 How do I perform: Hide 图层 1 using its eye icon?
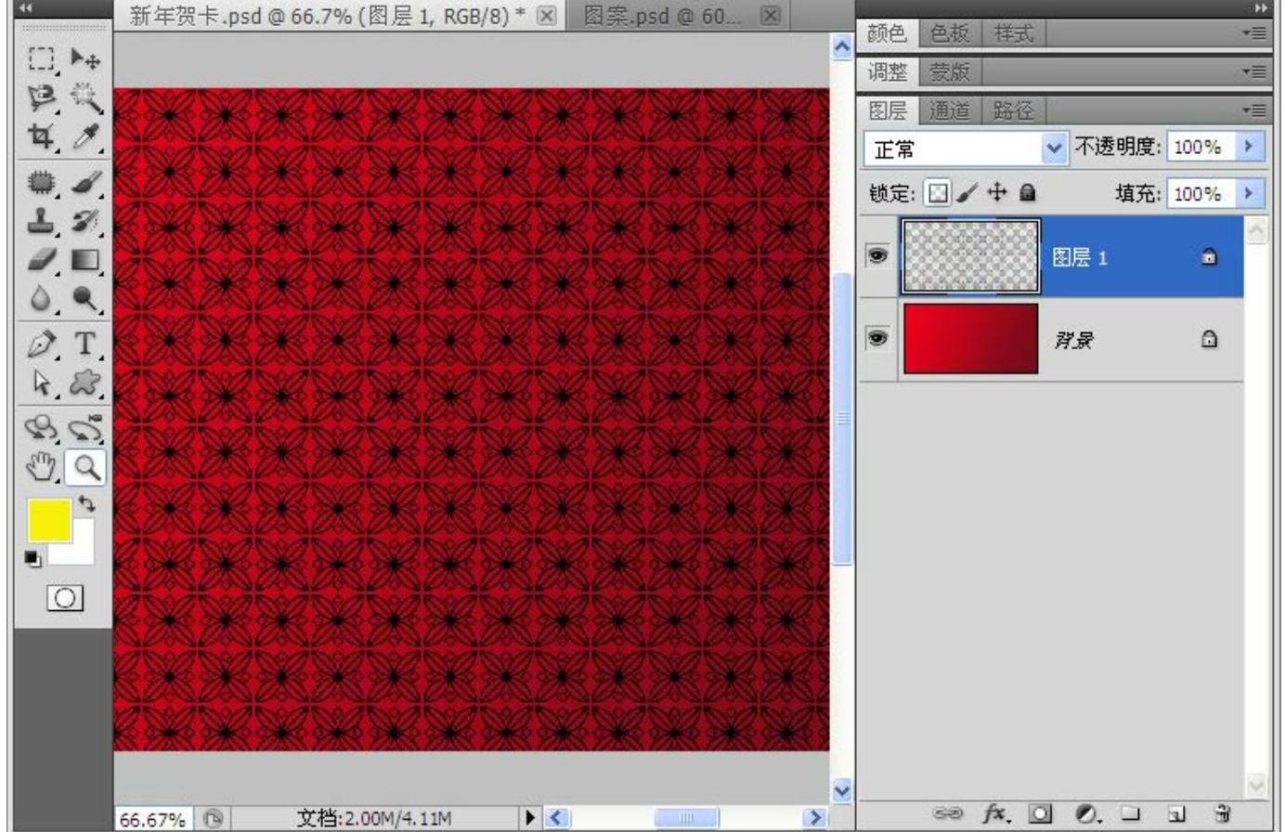tap(877, 255)
